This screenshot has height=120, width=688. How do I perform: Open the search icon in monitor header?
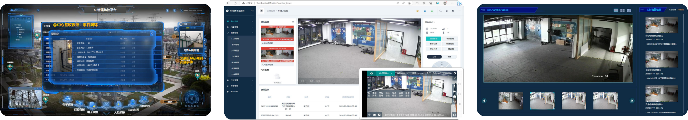click(x=440, y=11)
